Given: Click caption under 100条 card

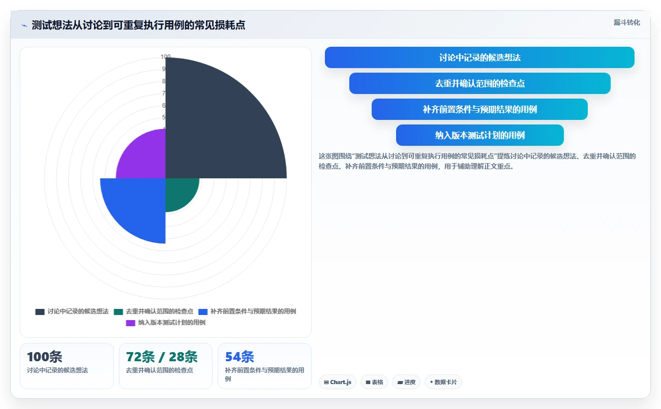Looking at the screenshot, I should pos(57,370).
